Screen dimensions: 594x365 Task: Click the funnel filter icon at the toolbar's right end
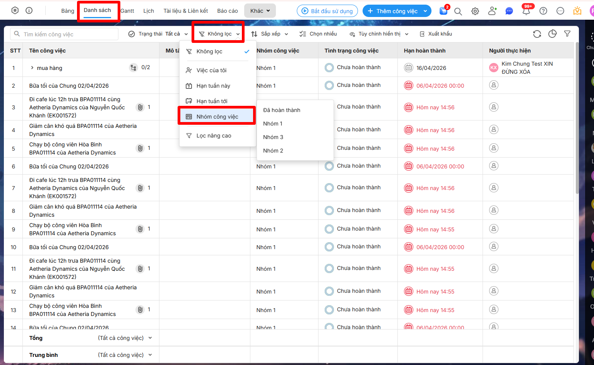click(x=567, y=34)
